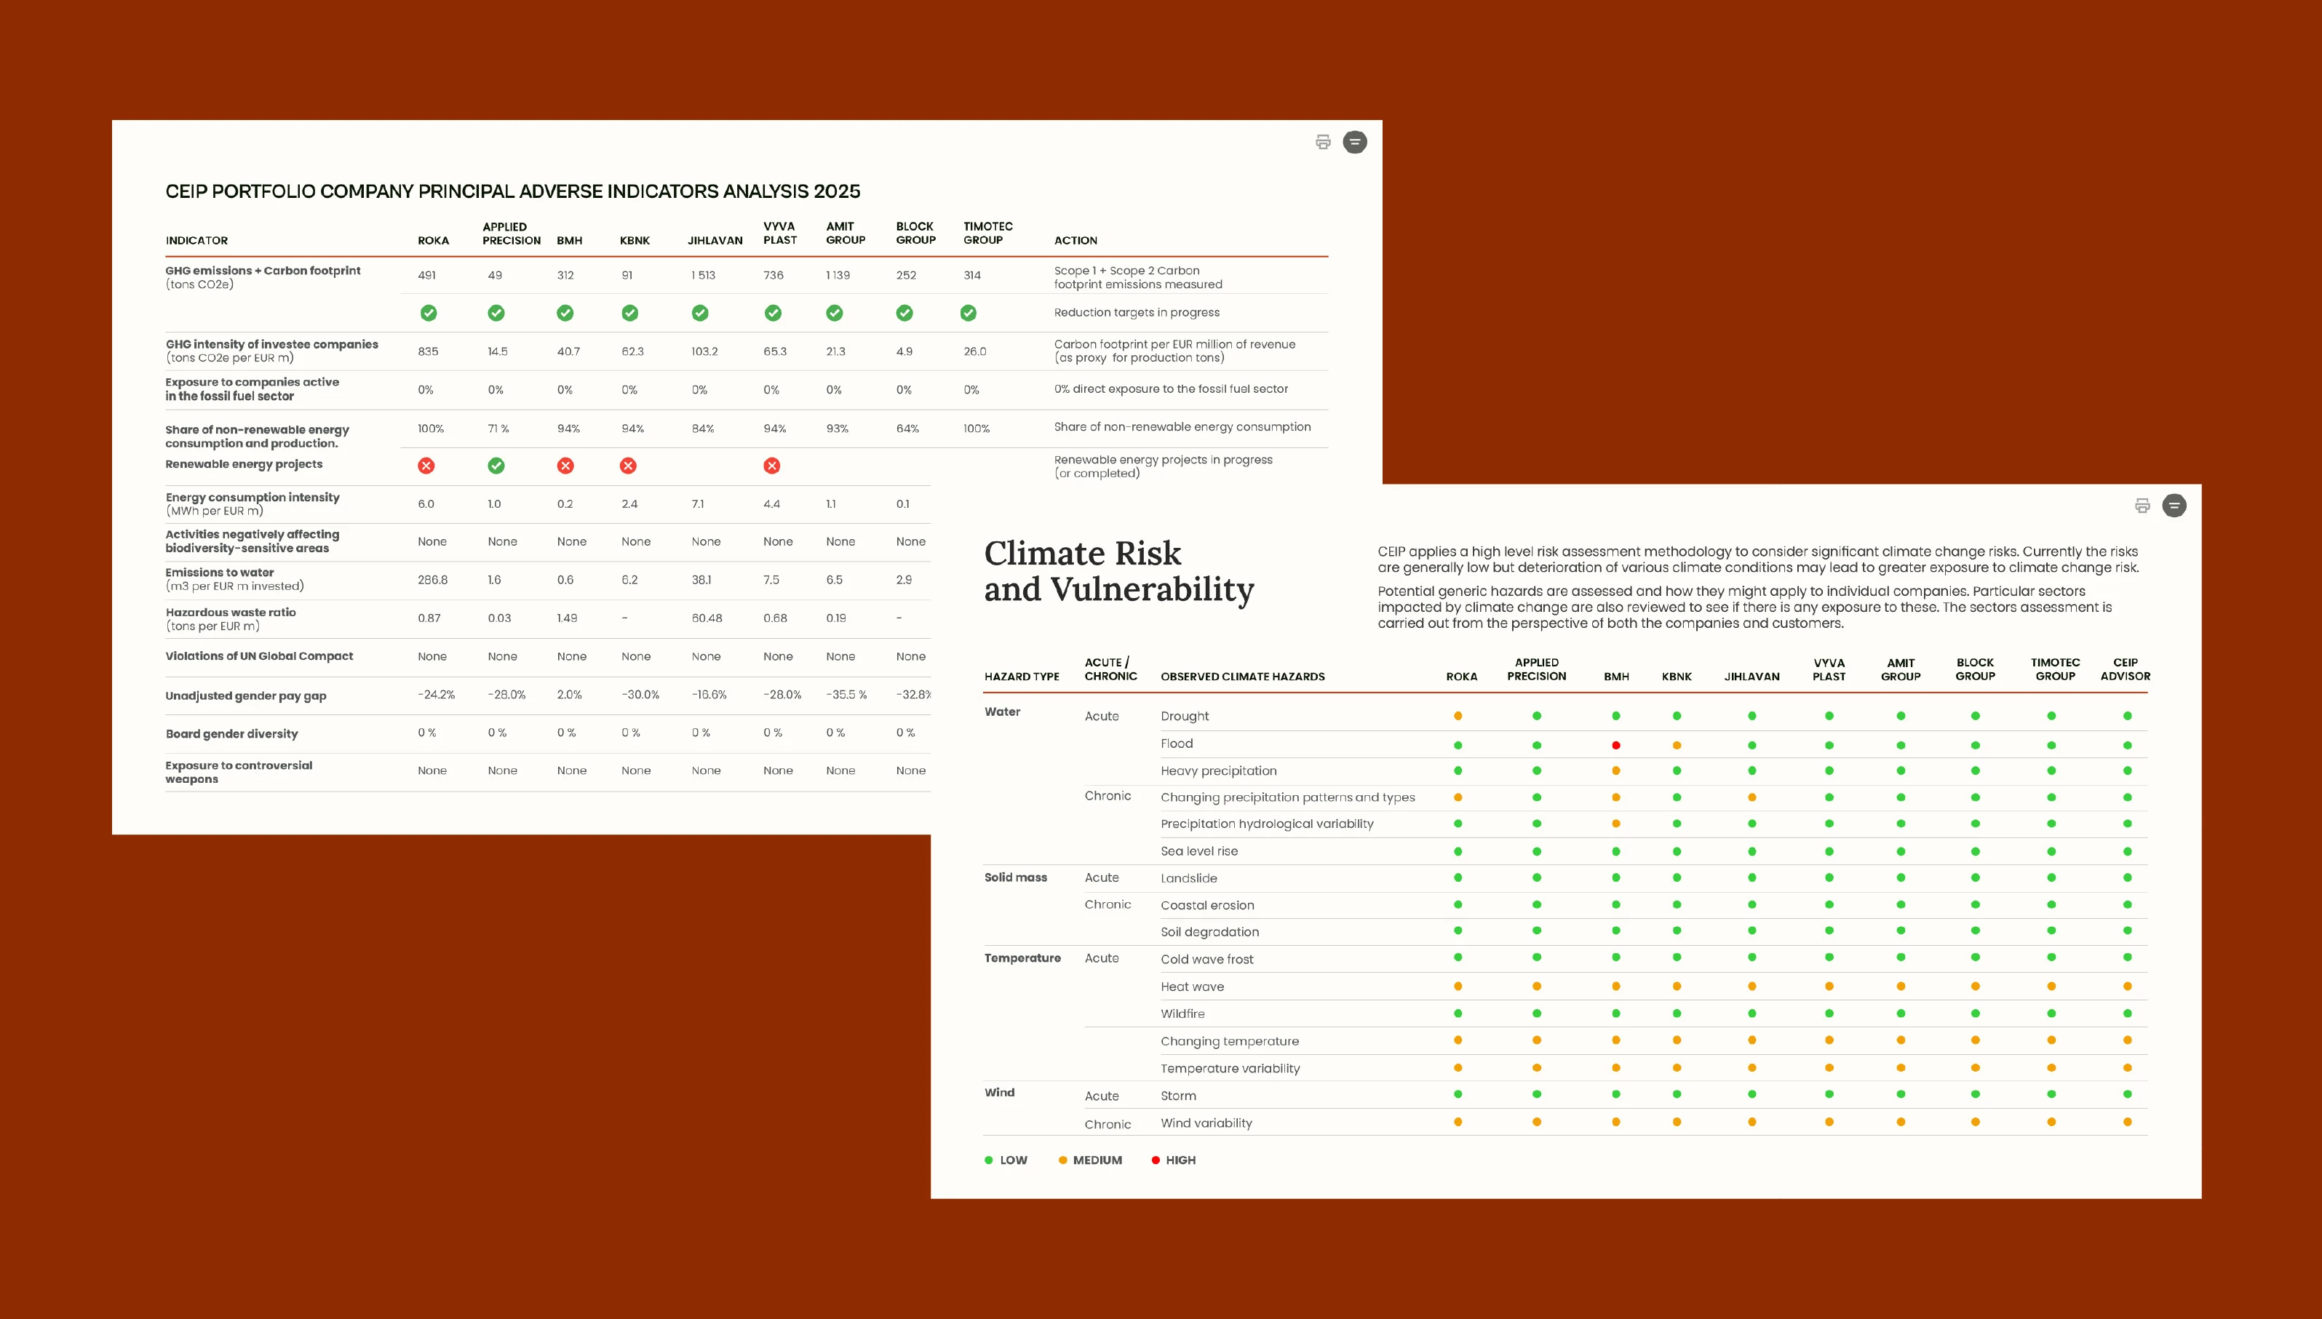Screen dimensions: 2322x1319
Task: Select the LOW green legend dot
Action: 988,1160
